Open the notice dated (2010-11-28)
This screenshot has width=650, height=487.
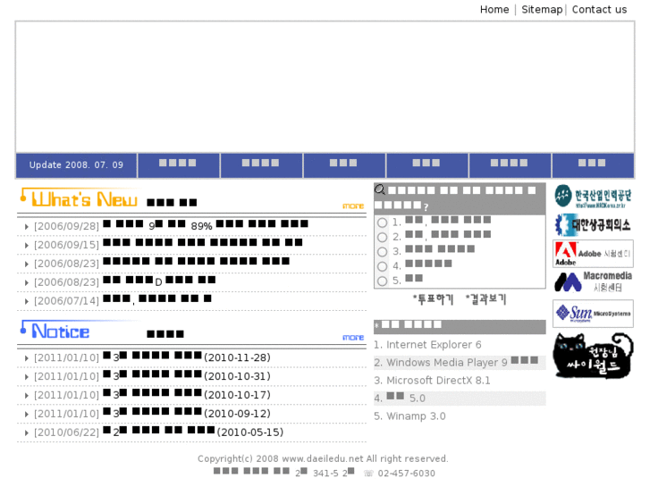[187, 357]
